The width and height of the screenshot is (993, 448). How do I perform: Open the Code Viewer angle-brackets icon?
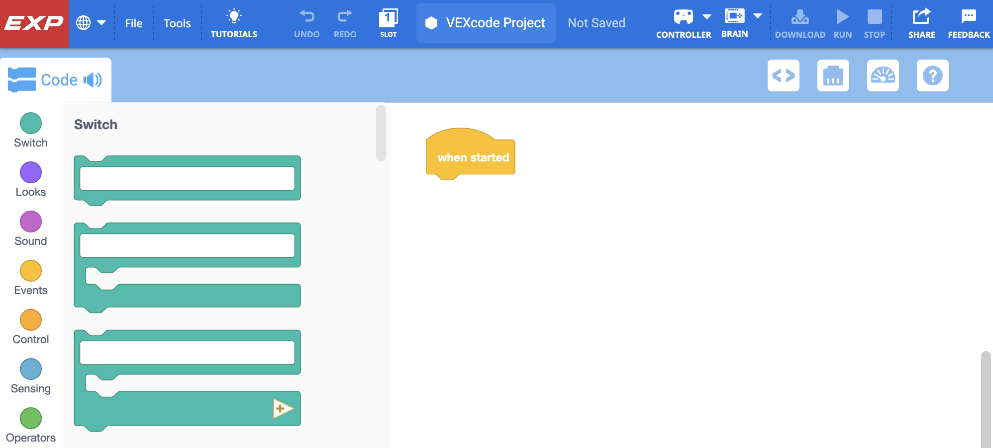(x=783, y=75)
